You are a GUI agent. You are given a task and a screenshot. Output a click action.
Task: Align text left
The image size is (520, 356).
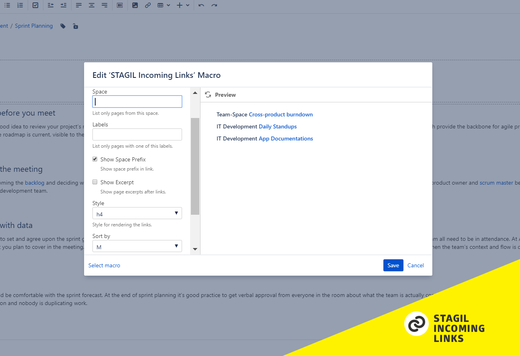coord(79,5)
